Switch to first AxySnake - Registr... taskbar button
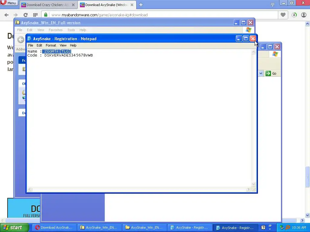310x232 pixels. (190, 228)
